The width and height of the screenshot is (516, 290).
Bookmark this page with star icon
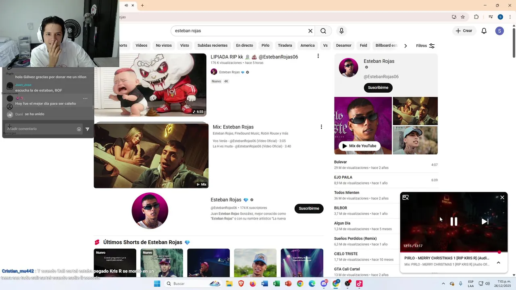pos(463,17)
